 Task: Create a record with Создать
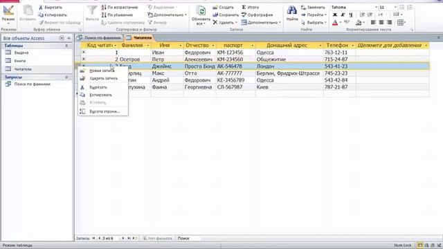pos(223,8)
